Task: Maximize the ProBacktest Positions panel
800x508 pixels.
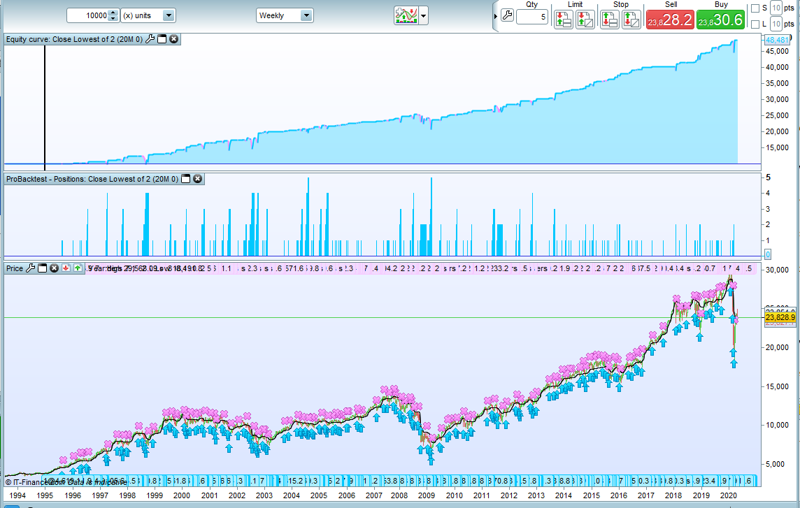Action: pos(186,179)
